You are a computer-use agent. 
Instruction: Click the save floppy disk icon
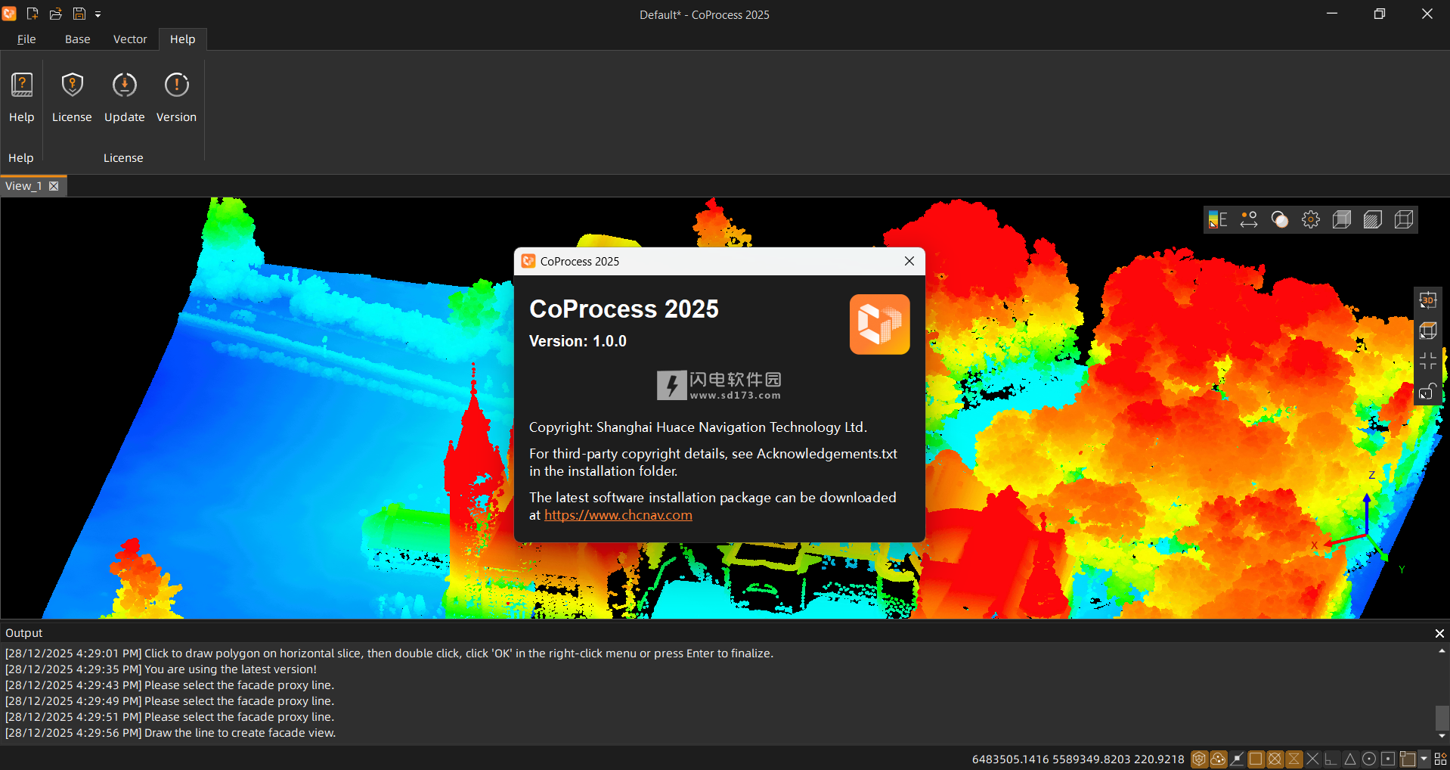(79, 14)
